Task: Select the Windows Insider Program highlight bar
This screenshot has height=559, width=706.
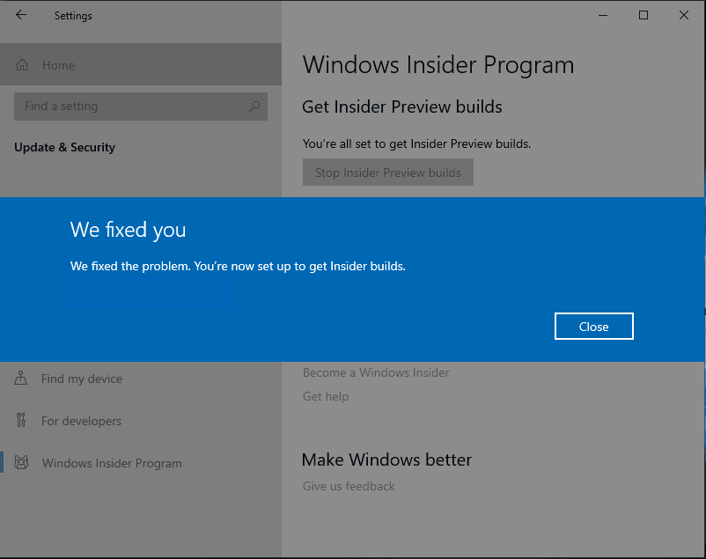Action: pyautogui.click(x=2, y=463)
